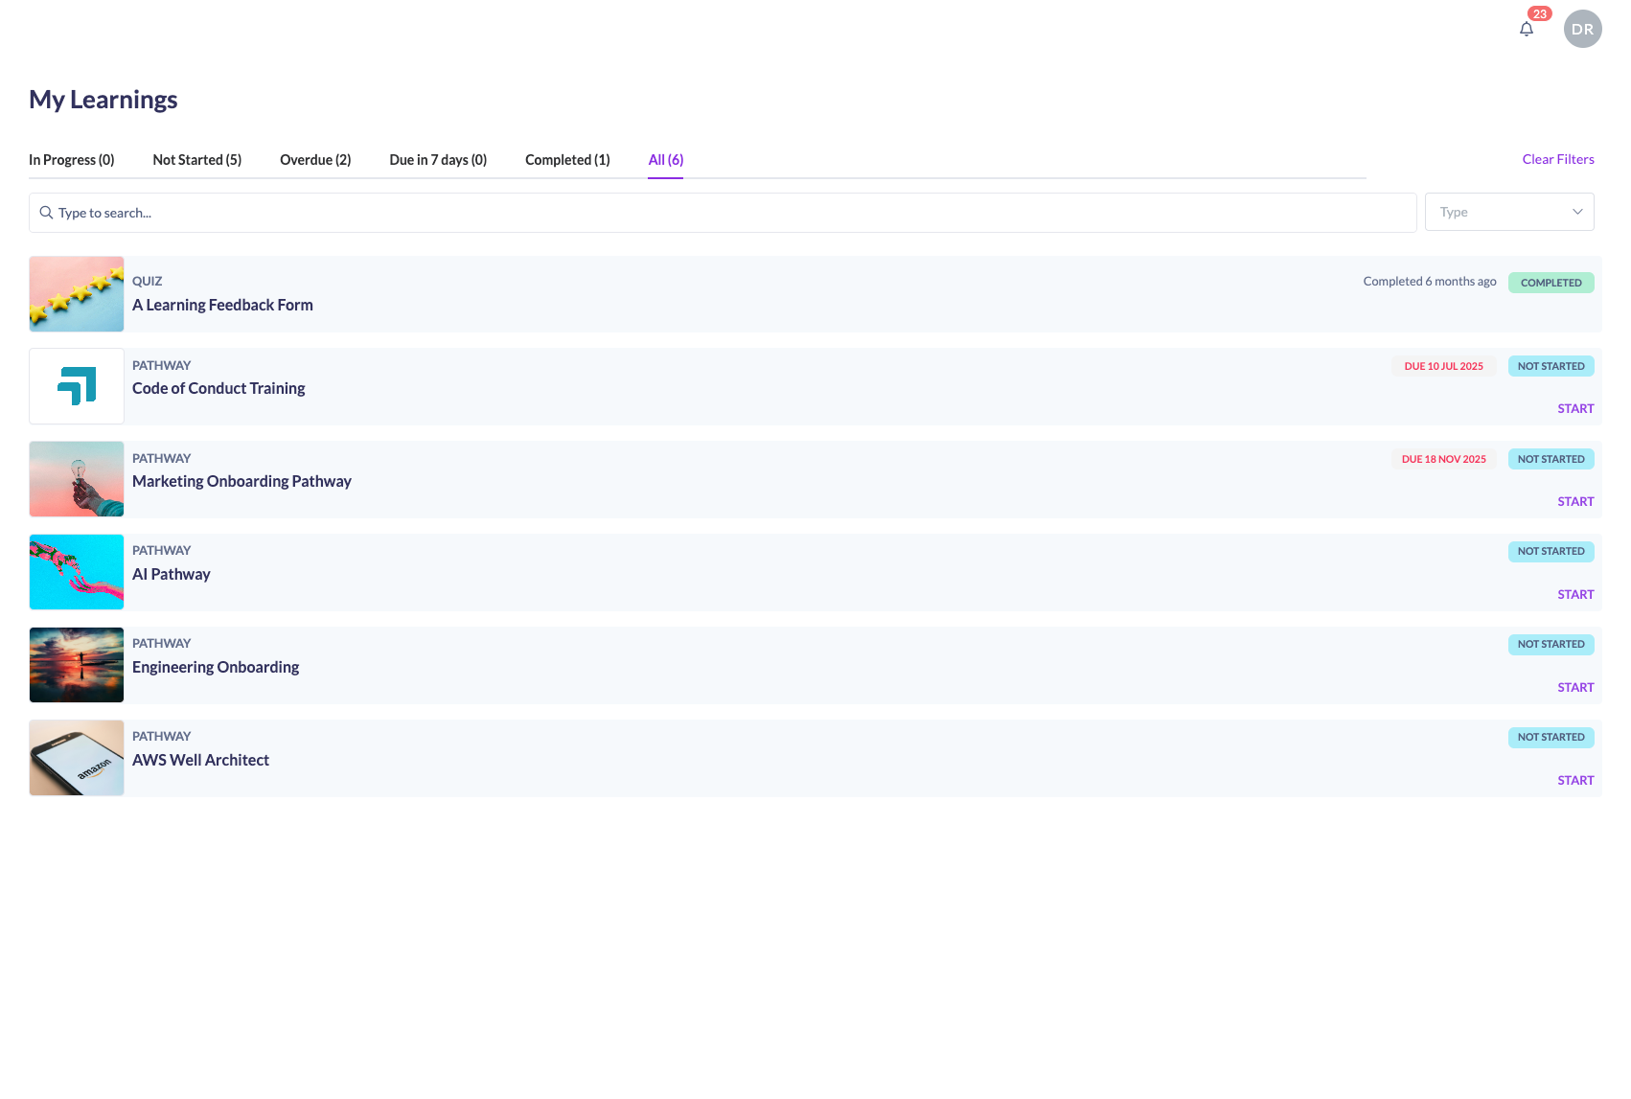The height and width of the screenshot is (1099, 1631).
Task: Start the Marketing Onboarding Pathway
Action: [1574, 502]
